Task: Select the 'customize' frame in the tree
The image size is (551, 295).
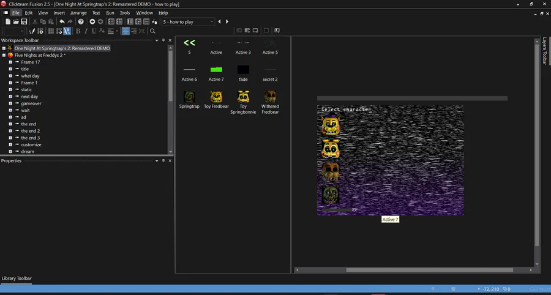Action: click(31, 144)
